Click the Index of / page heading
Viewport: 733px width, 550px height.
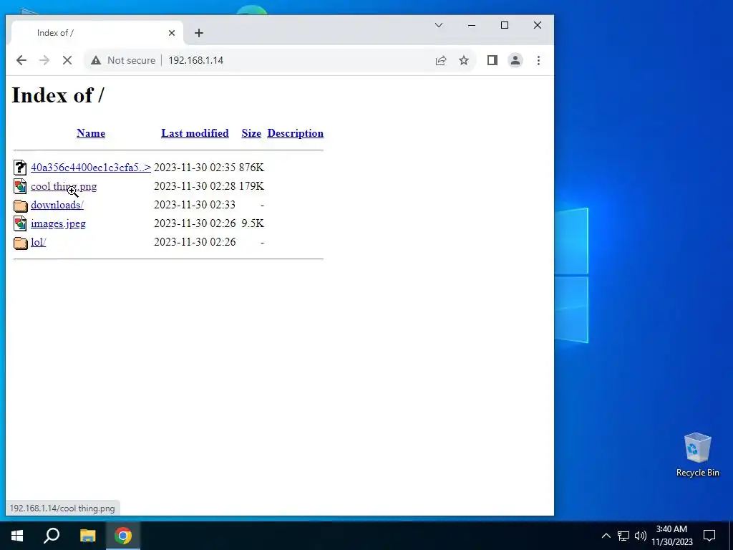point(58,95)
